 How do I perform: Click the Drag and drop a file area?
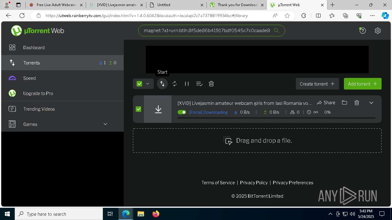click(x=257, y=141)
